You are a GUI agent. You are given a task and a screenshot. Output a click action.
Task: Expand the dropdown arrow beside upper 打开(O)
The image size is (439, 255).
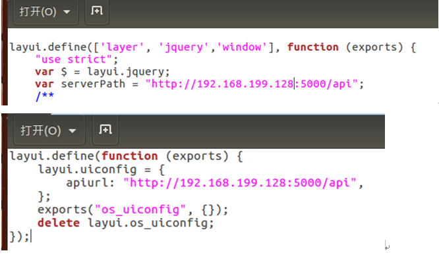(67, 12)
